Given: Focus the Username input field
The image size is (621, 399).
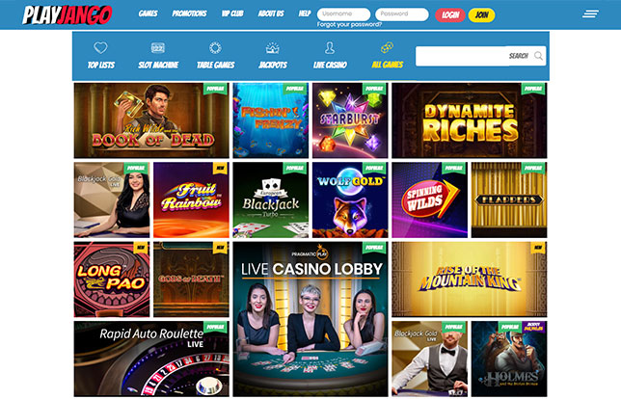Looking at the screenshot, I should 343,14.
